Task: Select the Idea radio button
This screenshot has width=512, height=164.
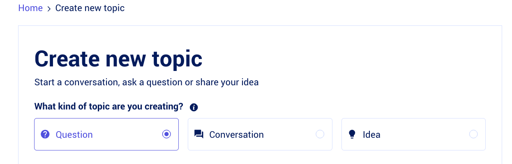Action: [473, 134]
